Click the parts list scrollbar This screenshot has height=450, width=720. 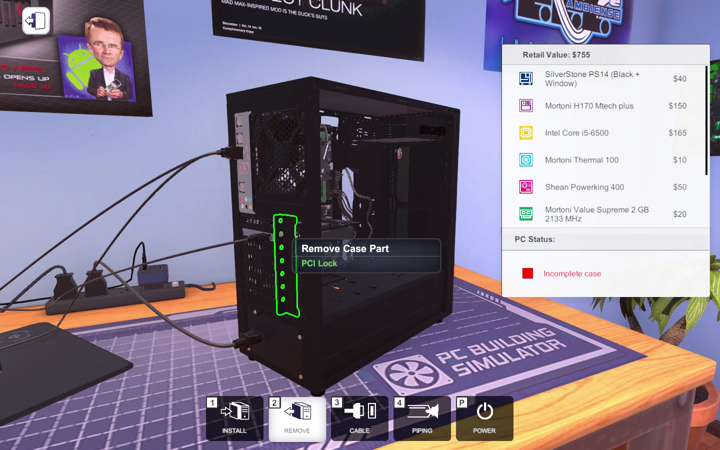click(x=706, y=120)
